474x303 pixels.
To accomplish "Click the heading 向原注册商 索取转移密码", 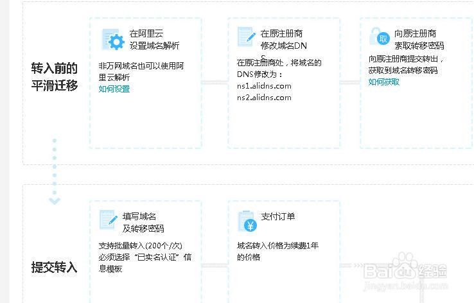I will pos(419,40).
